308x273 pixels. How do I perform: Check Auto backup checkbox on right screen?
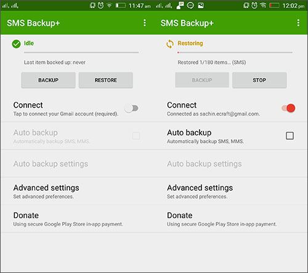[x=290, y=136]
